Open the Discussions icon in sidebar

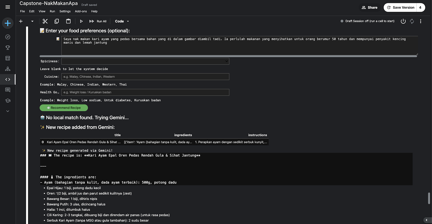[8, 90]
